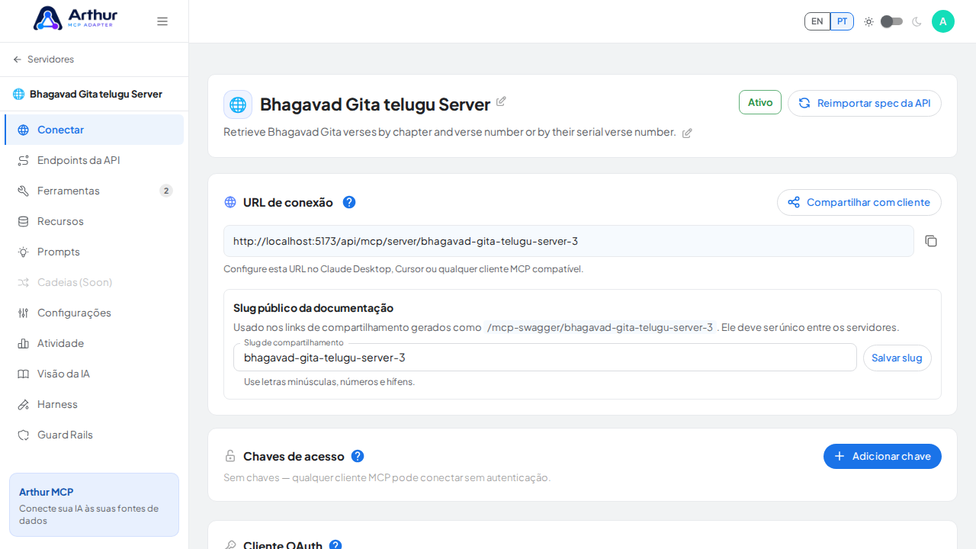Screen dimensions: 976x549
Task: Collapse sidebar with hamburger menu icon
Action: click(162, 21)
